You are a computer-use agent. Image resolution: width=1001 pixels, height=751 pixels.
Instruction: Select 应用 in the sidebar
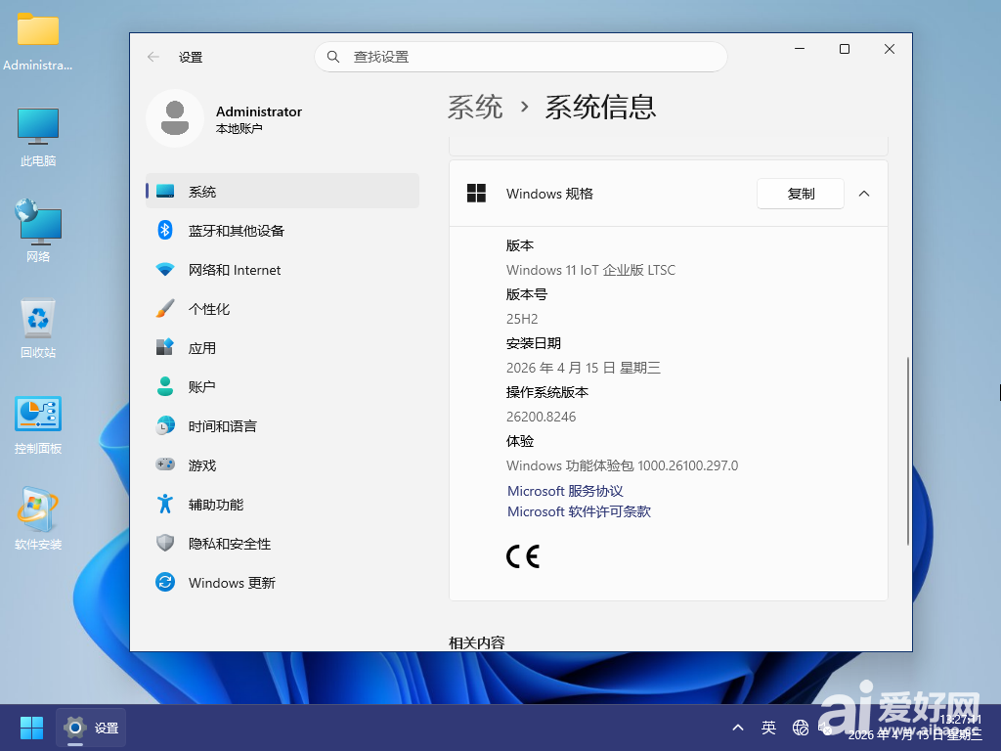pyautogui.click(x=283, y=347)
